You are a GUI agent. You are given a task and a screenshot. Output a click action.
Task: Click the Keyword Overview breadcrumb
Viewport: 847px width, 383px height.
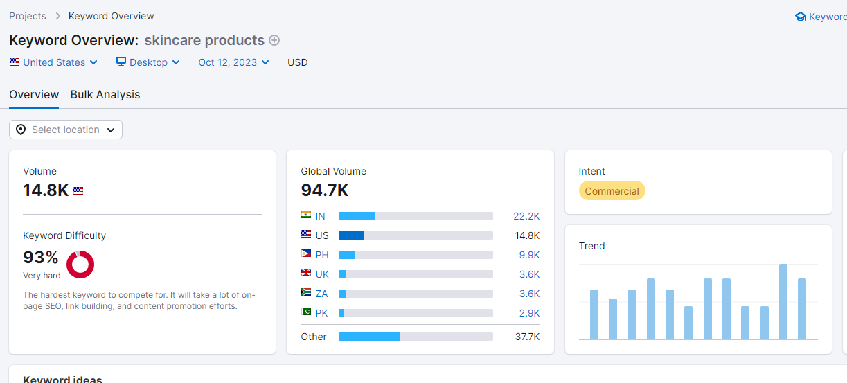[112, 16]
